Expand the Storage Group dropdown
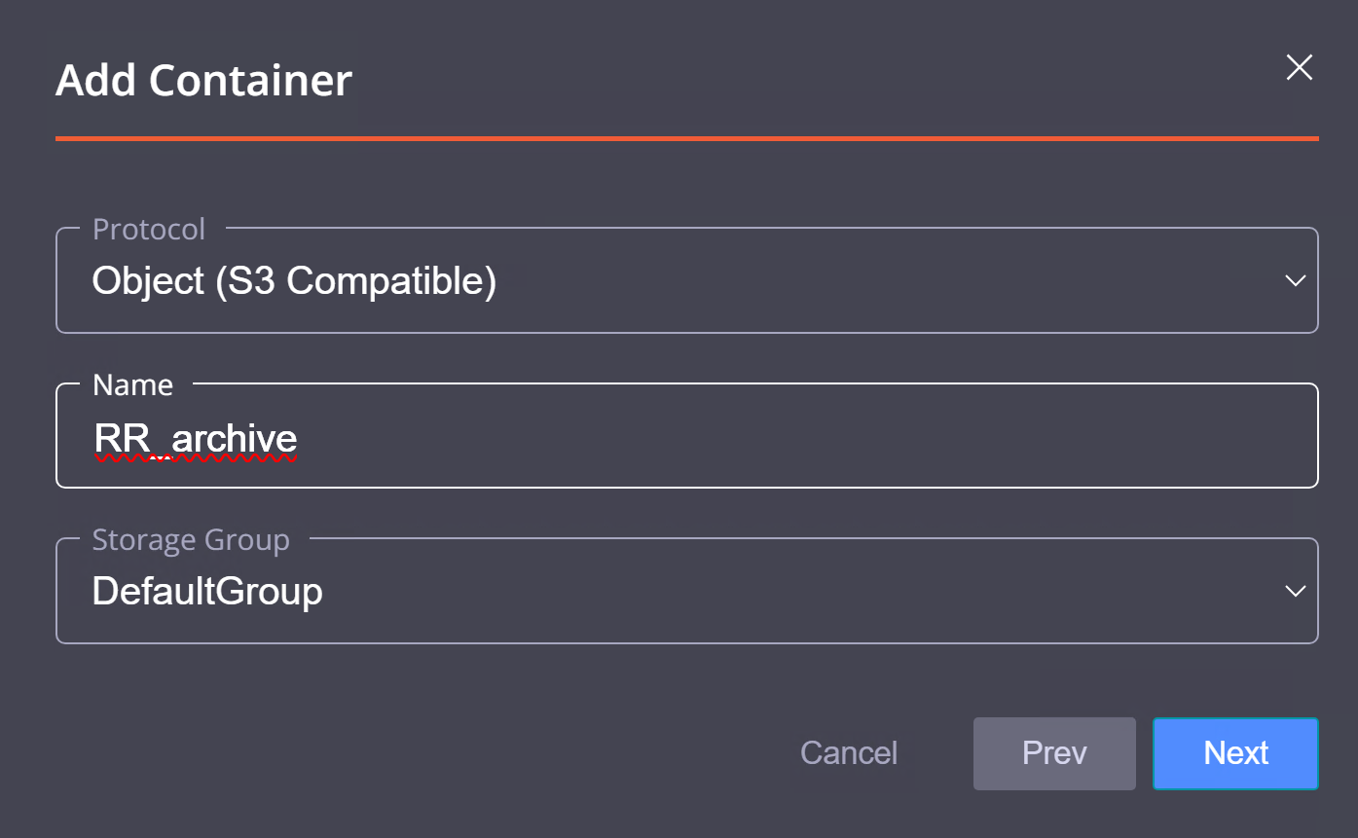The height and width of the screenshot is (838, 1358). (686, 592)
